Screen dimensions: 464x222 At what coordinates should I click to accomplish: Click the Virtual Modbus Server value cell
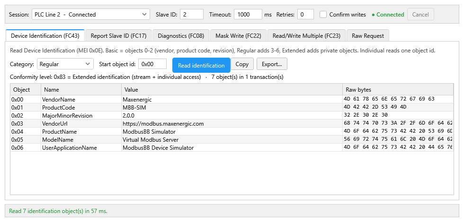[232, 139]
